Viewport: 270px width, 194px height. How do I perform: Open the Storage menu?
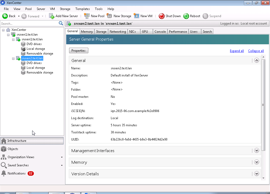point(65,9)
